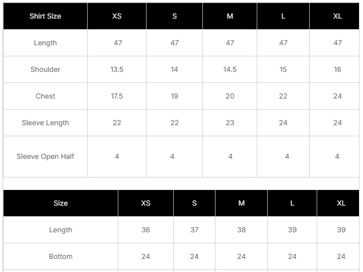This screenshot has height=272, width=363.
Task: Click the Shirt Size header cell
Action: pos(45,16)
